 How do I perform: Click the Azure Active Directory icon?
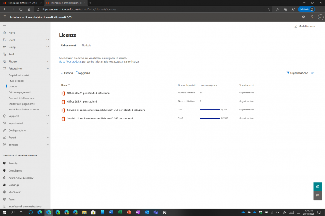(5, 178)
